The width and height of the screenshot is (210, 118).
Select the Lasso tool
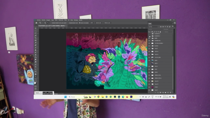click(x=35, y=33)
